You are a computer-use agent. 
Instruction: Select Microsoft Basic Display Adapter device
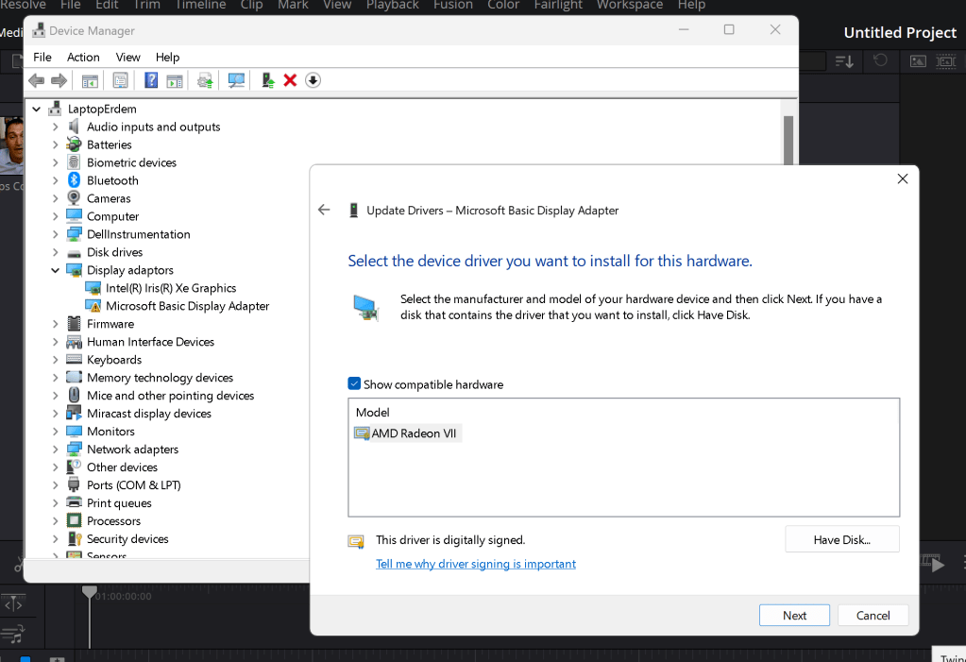[187, 306]
